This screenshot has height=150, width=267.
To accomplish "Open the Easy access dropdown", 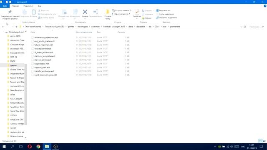I will (x=121, y=14).
